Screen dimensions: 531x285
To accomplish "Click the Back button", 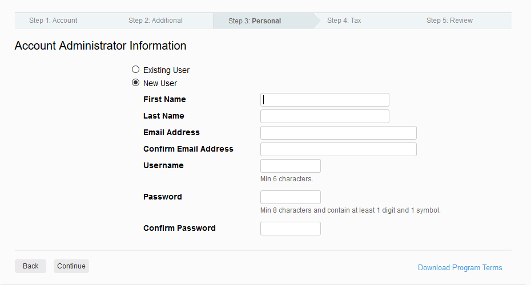I will pos(30,266).
